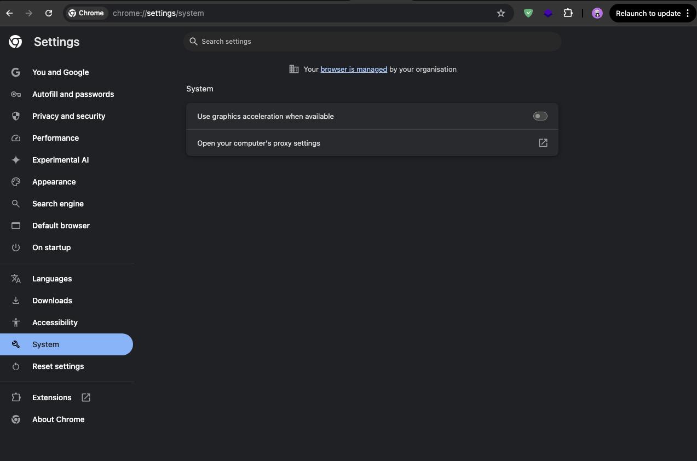Click the Appearance palette icon
This screenshot has height=461, width=697.
click(16, 181)
